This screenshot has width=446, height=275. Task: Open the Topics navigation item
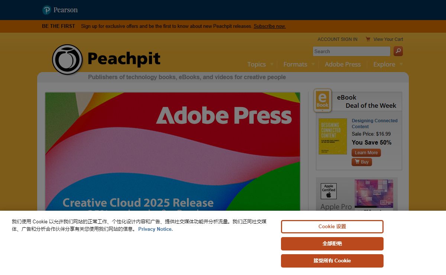[256, 64]
